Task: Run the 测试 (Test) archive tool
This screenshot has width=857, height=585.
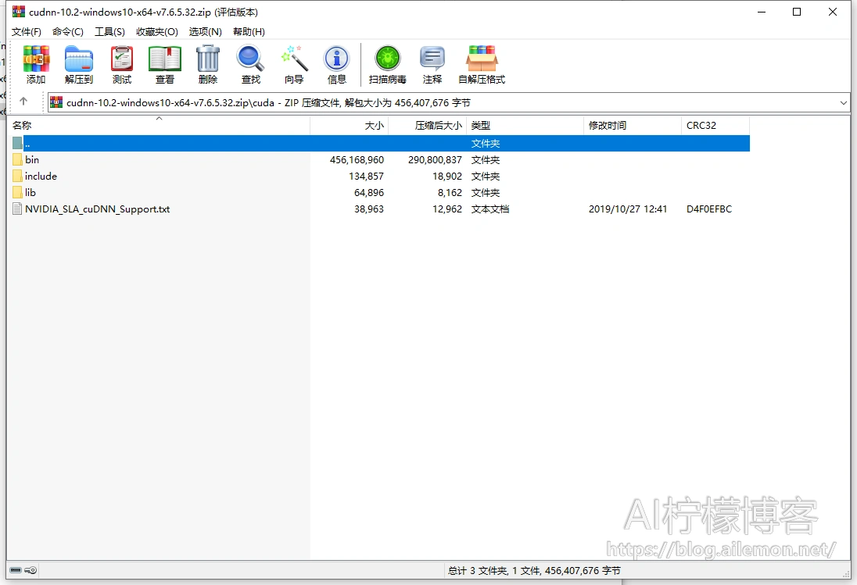Action: [x=122, y=59]
